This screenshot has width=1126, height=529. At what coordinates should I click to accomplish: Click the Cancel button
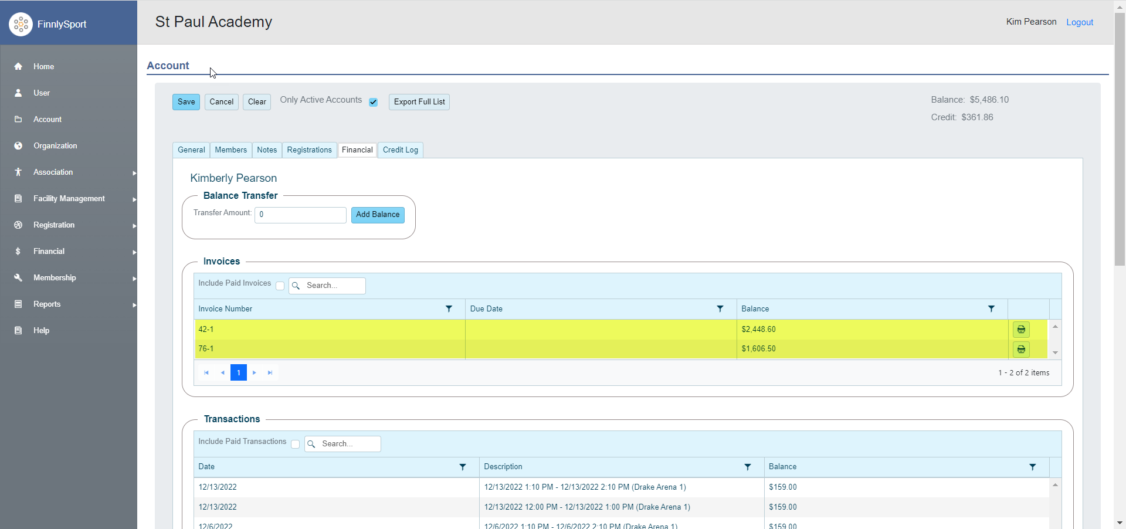click(222, 102)
